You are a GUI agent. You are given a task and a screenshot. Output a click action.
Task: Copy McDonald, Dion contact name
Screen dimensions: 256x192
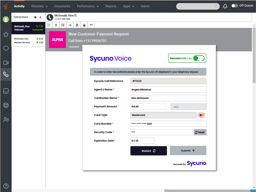(x=76, y=15)
